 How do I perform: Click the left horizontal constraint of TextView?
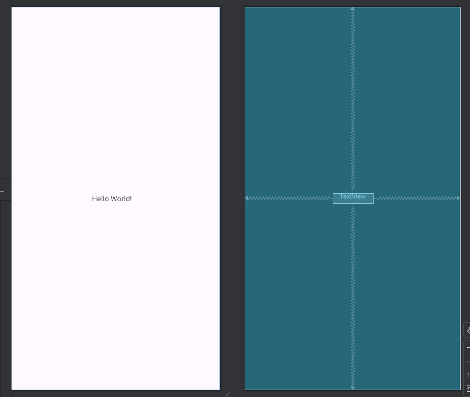tap(289, 198)
